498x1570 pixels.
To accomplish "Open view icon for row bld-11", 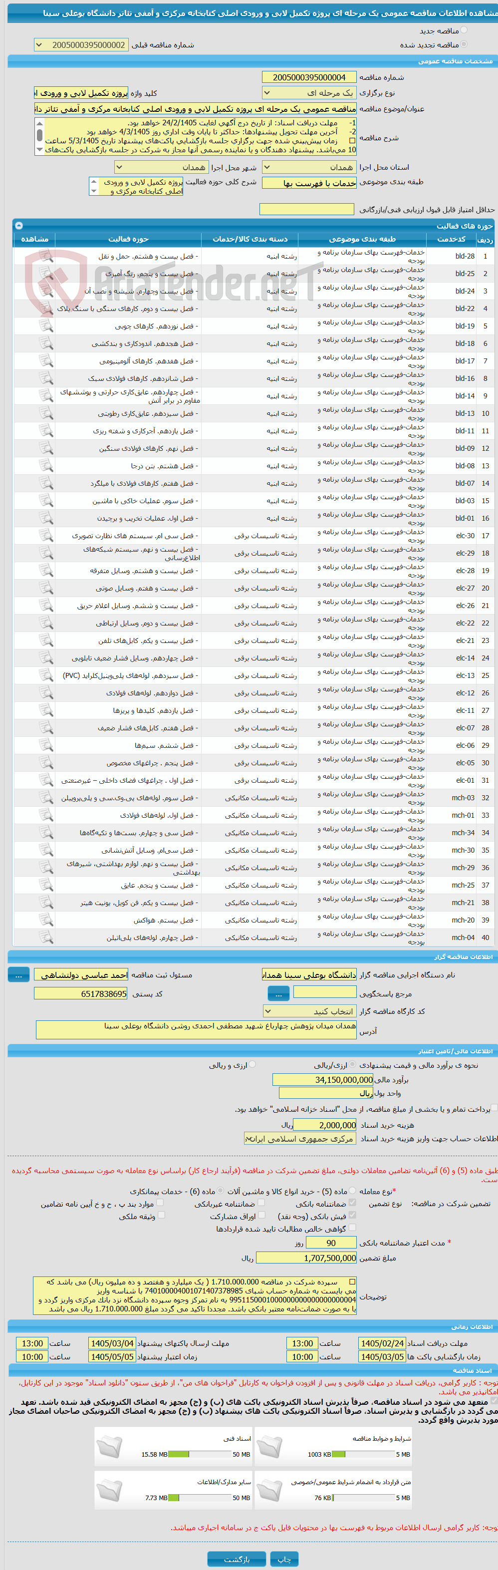I will coord(46,431).
